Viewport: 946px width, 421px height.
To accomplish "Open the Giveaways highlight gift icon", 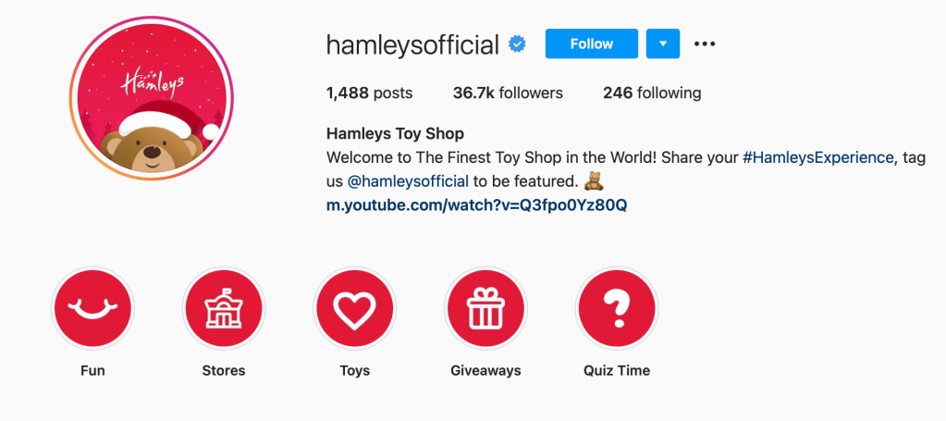I will click(x=485, y=308).
